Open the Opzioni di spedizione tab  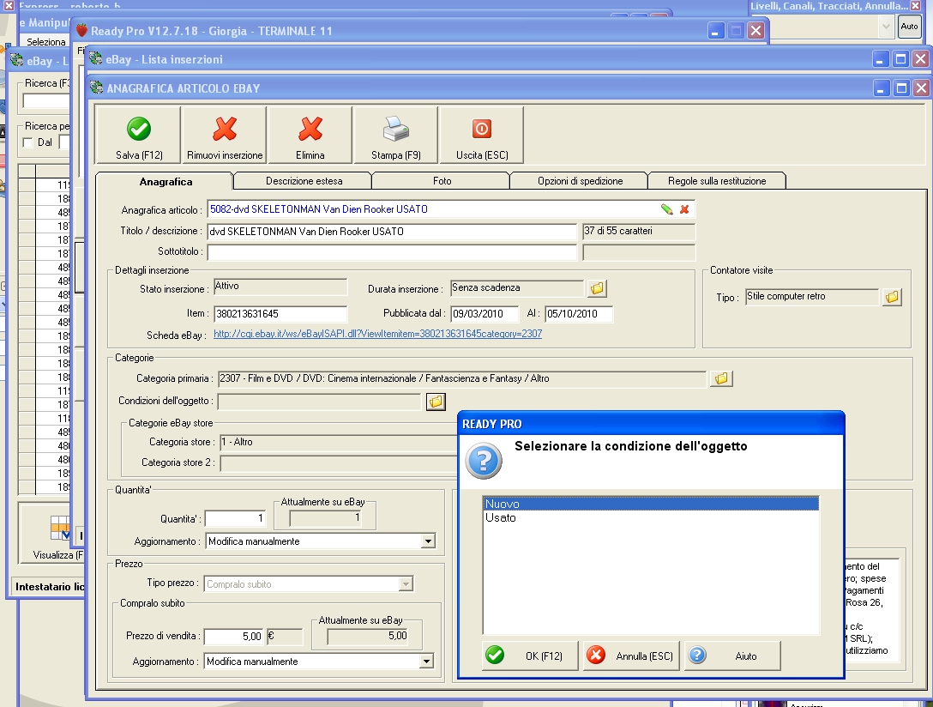coord(580,181)
